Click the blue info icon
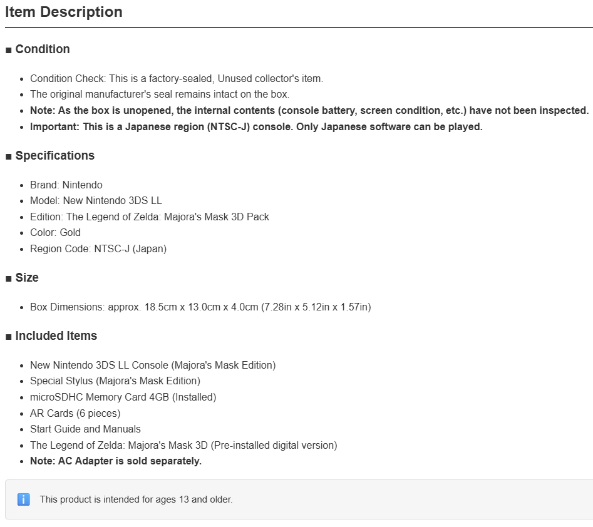The image size is (593, 527). [x=23, y=499]
